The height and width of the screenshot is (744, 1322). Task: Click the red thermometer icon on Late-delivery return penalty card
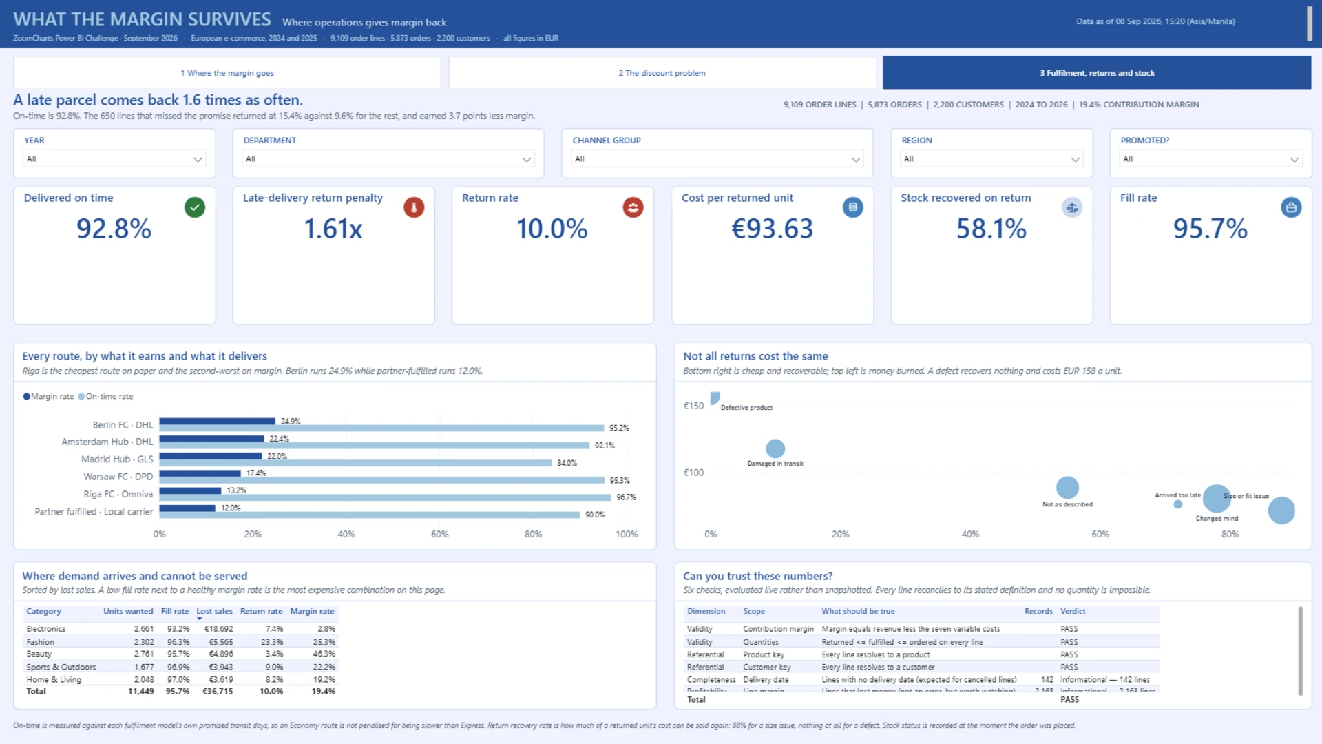click(414, 207)
